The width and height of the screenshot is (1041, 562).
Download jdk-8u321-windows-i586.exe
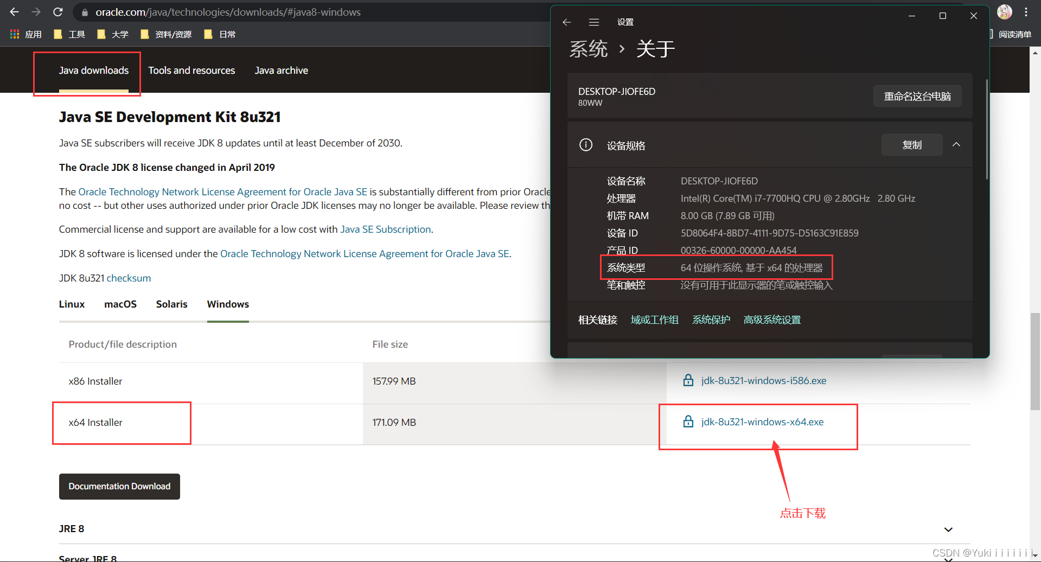pyautogui.click(x=764, y=381)
